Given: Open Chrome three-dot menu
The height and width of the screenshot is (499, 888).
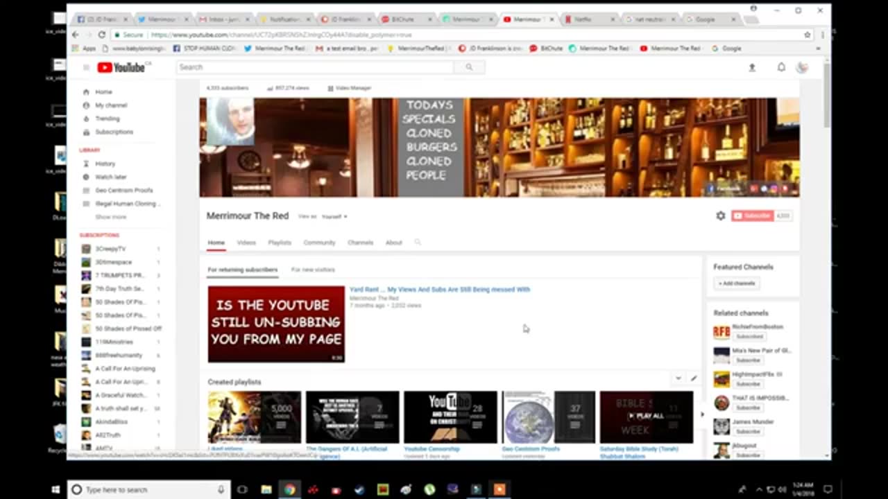Looking at the screenshot, I should pos(822,35).
